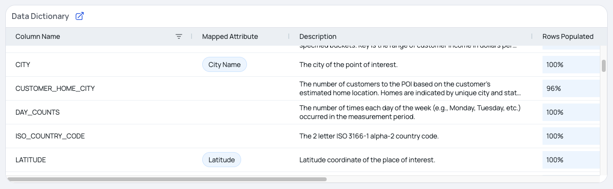Sort by Rows Populated header
The height and width of the screenshot is (189, 613).
[568, 36]
